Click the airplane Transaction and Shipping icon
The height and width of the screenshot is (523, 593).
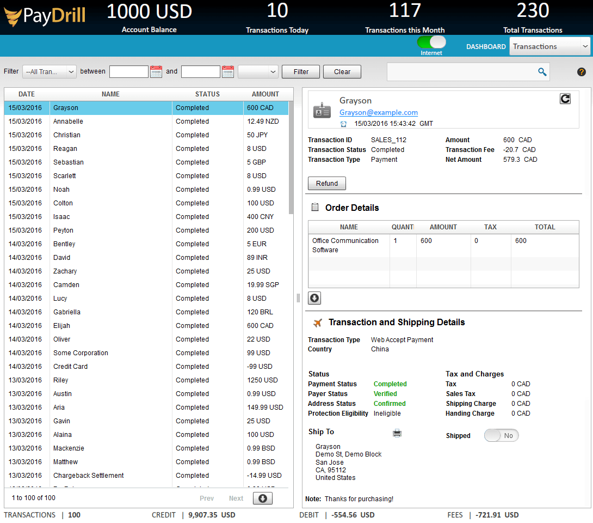317,321
